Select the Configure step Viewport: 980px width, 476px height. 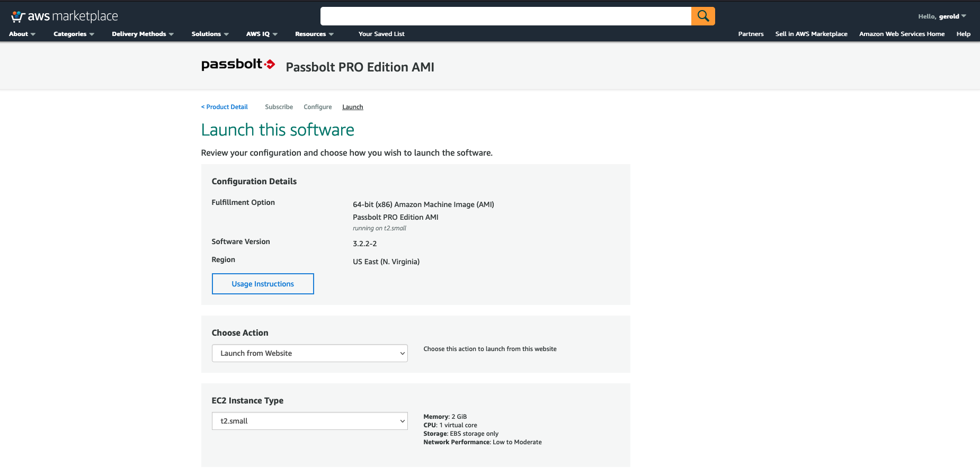[317, 107]
